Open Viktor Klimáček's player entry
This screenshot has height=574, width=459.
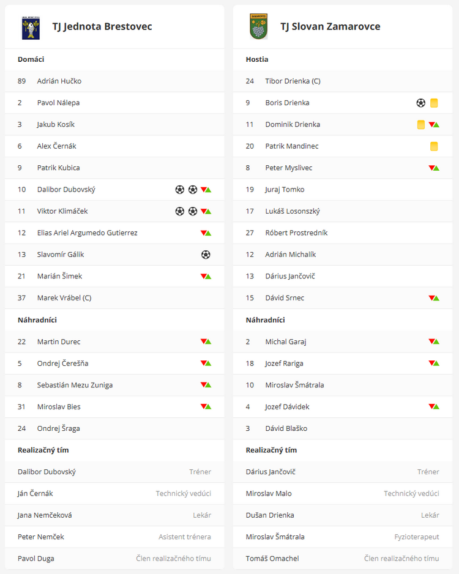[62, 211]
